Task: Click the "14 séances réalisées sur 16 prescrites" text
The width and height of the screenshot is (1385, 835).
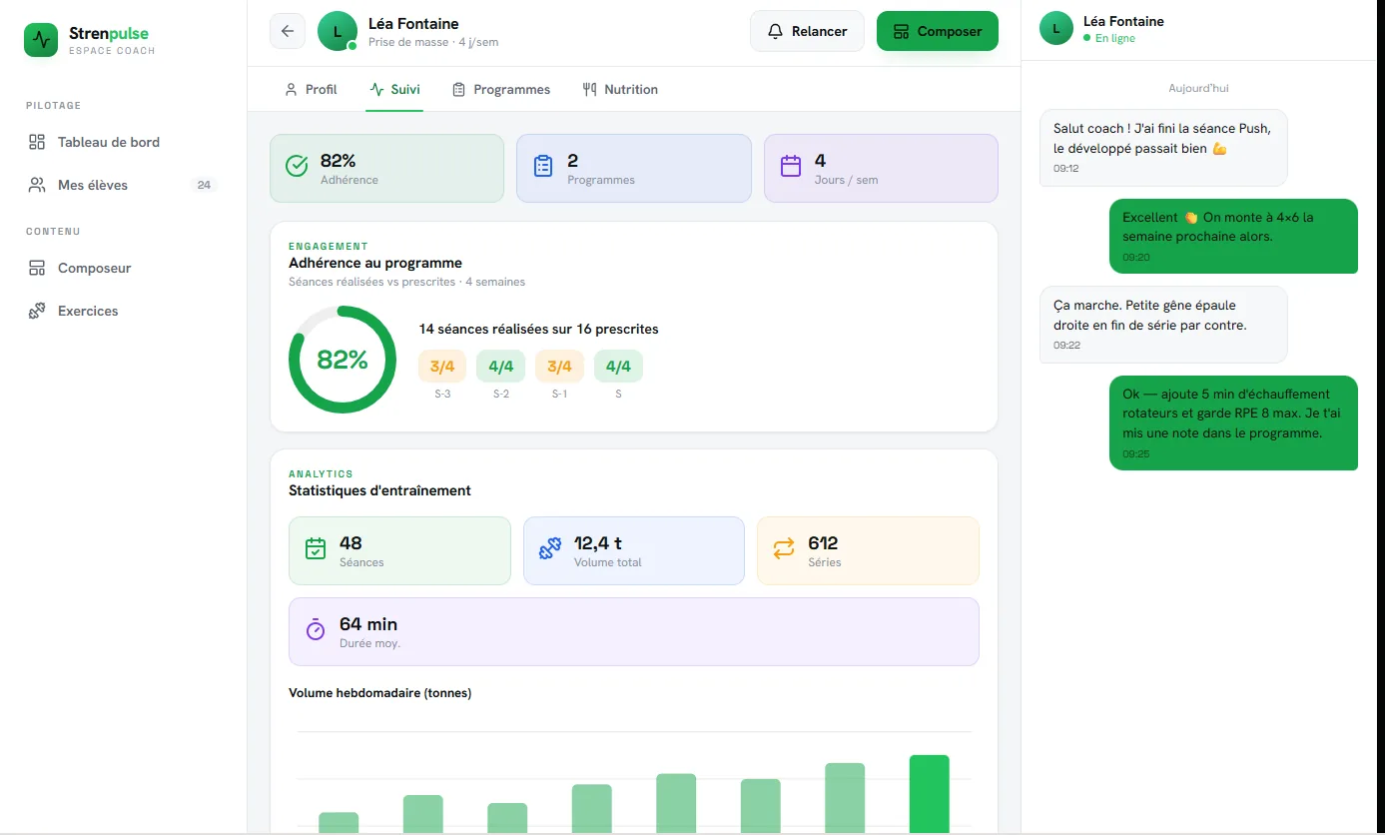Action: point(539,329)
